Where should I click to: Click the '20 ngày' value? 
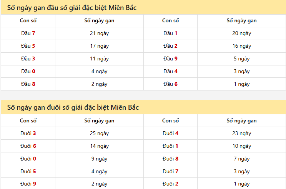241,33
